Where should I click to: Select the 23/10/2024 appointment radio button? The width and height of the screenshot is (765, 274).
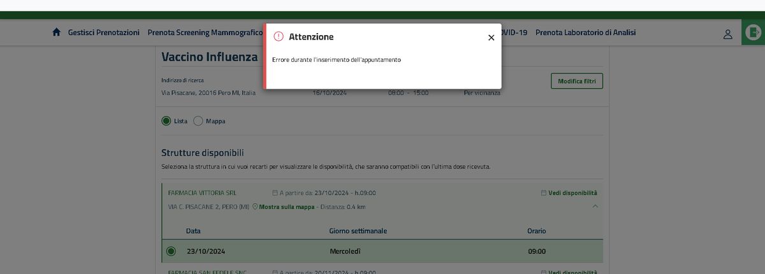coord(171,251)
